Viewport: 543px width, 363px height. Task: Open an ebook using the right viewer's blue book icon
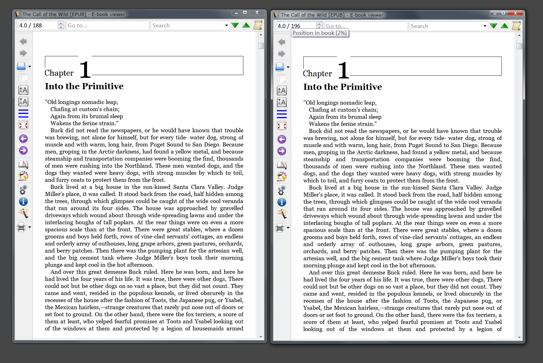[280, 67]
